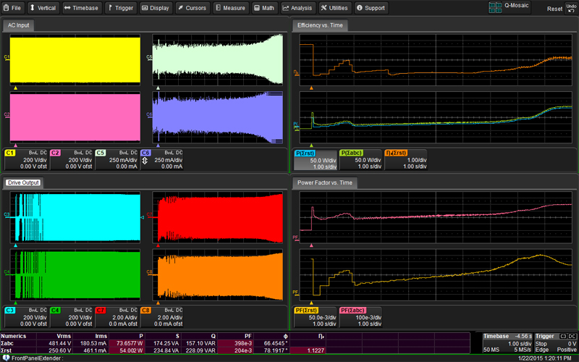This screenshot has width=579, height=362.
Task: Click the orange efficiency trace position marker
Action: [312, 88]
